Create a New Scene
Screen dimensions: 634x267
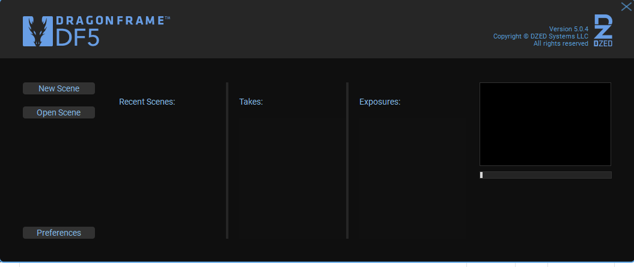point(59,88)
